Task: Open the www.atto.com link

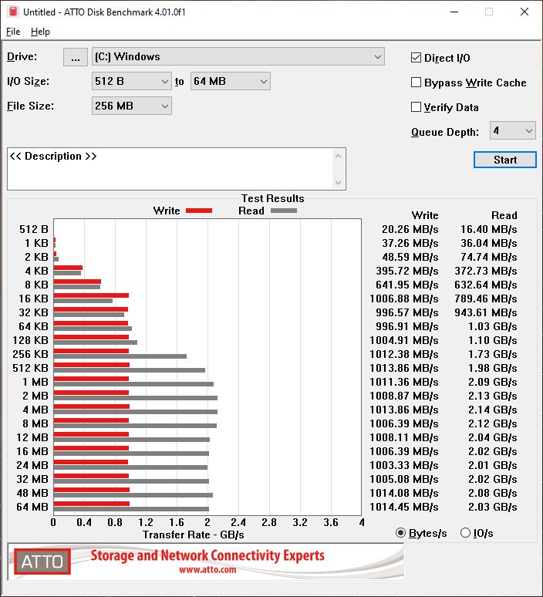Action: (x=207, y=570)
